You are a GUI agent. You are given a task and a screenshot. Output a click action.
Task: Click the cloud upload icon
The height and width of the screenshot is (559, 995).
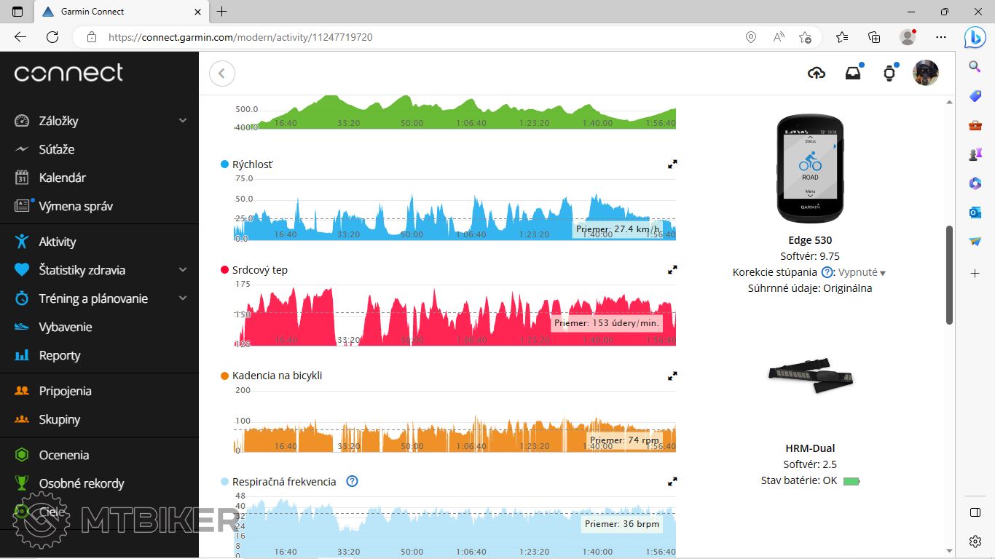(817, 73)
